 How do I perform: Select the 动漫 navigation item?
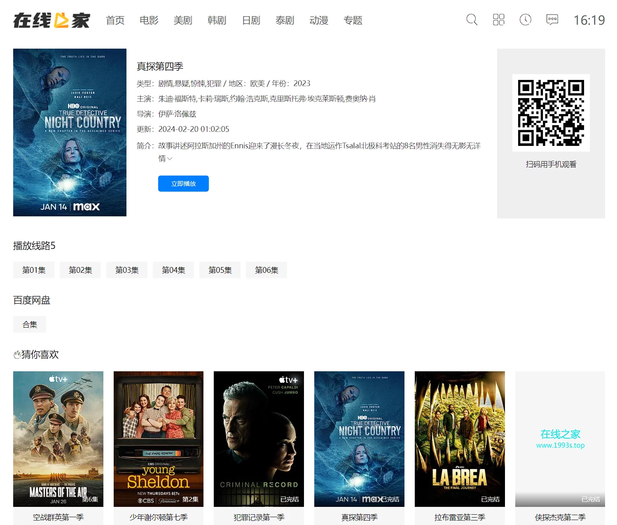pos(319,20)
